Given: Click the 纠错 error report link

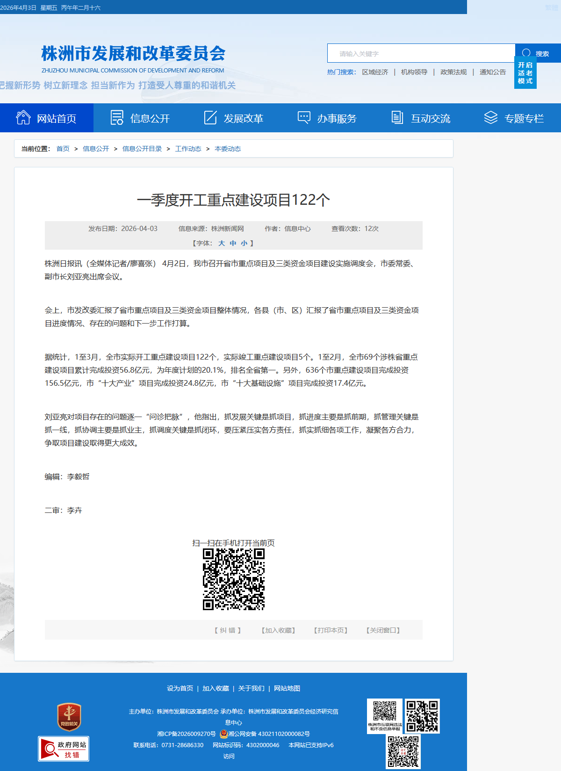Looking at the screenshot, I should (228, 630).
